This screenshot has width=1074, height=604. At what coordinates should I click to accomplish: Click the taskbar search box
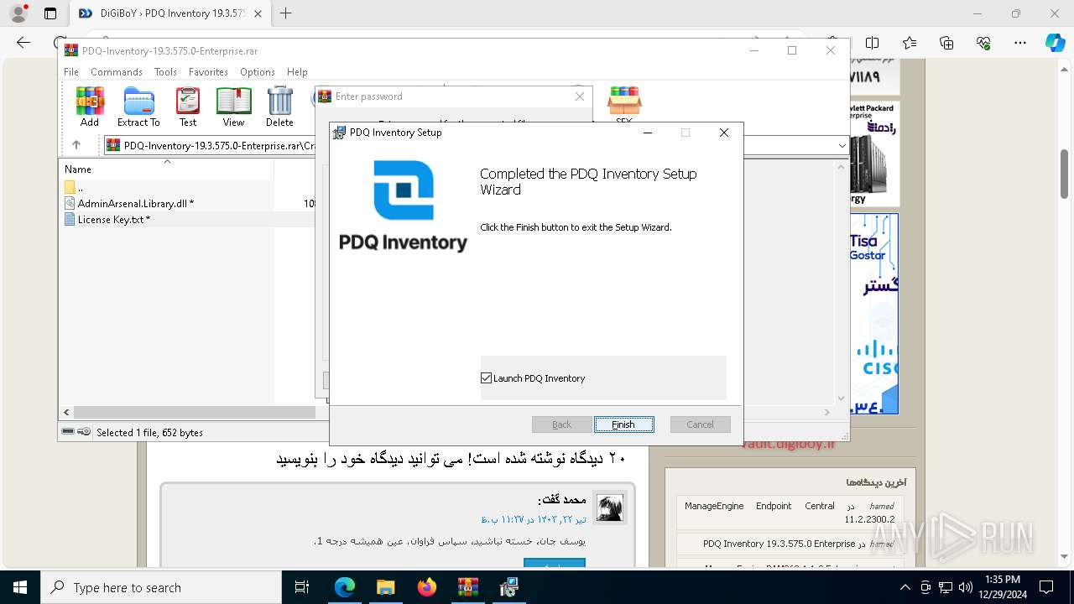161,587
